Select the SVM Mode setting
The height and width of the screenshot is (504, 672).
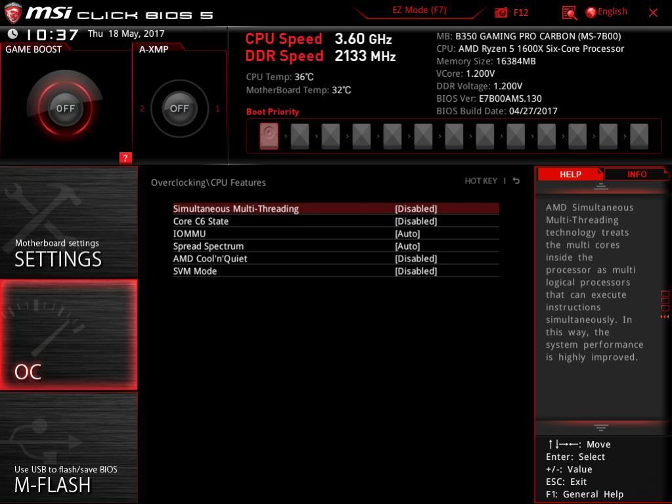coord(336,271)
